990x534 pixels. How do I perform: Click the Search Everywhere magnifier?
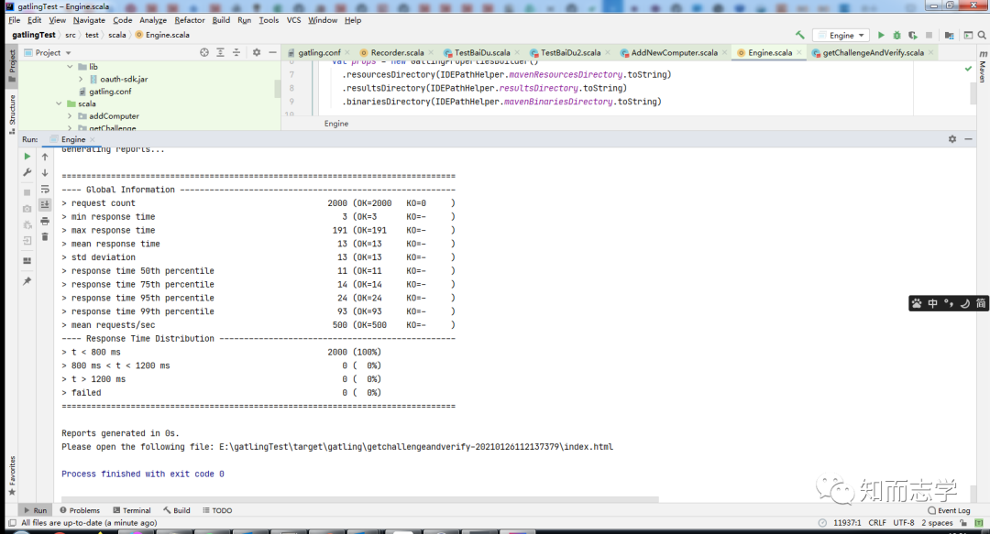click(982, 36)
